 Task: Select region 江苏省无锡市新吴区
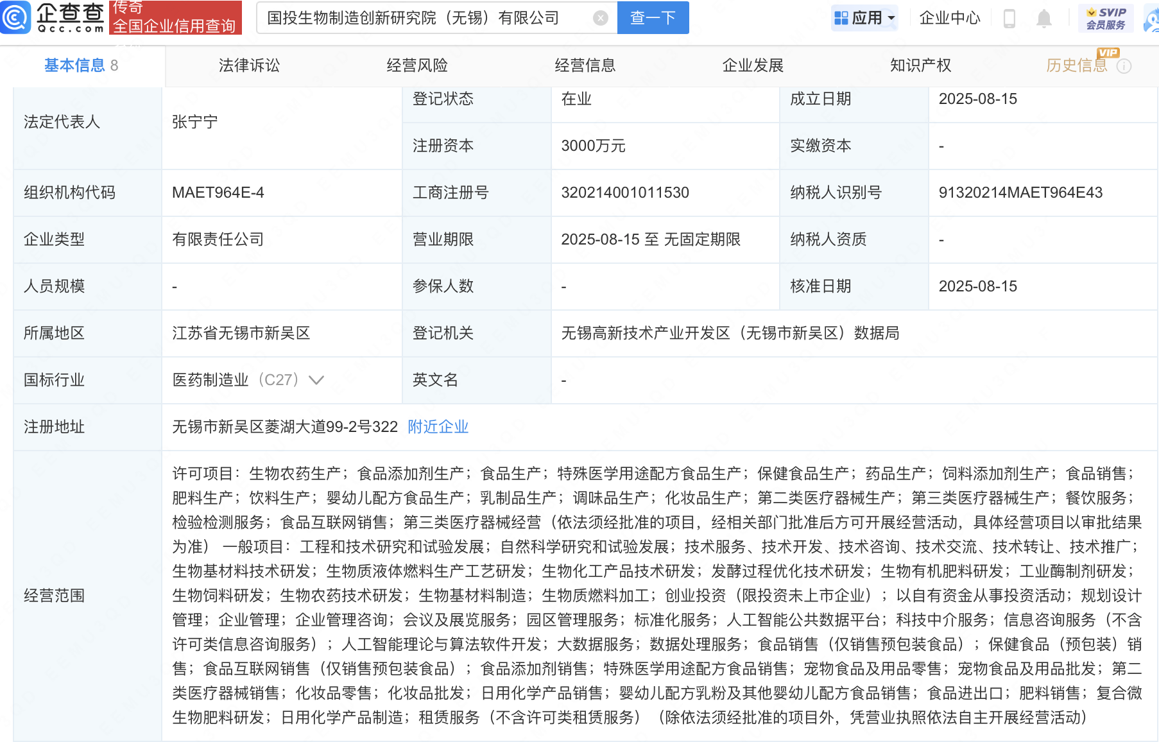pos(241,333)
